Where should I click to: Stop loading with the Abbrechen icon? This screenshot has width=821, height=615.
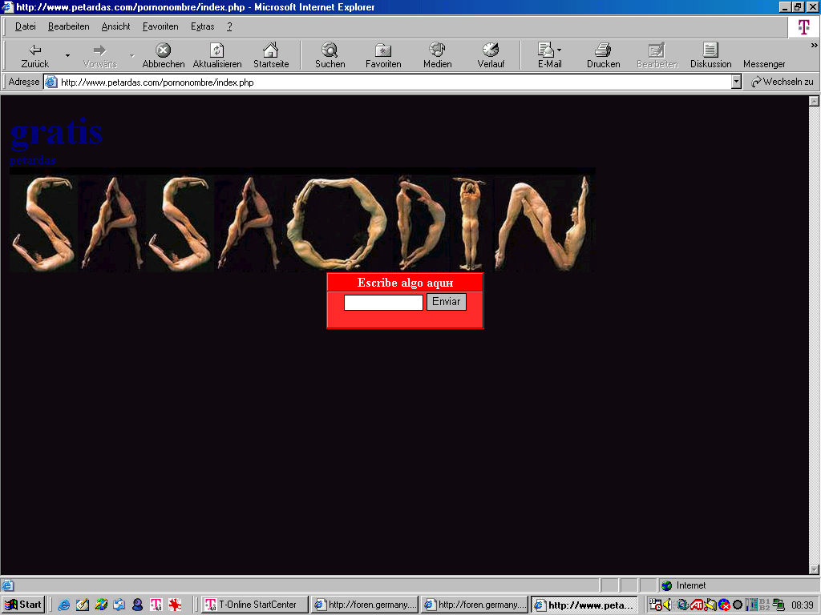(163, 50)
